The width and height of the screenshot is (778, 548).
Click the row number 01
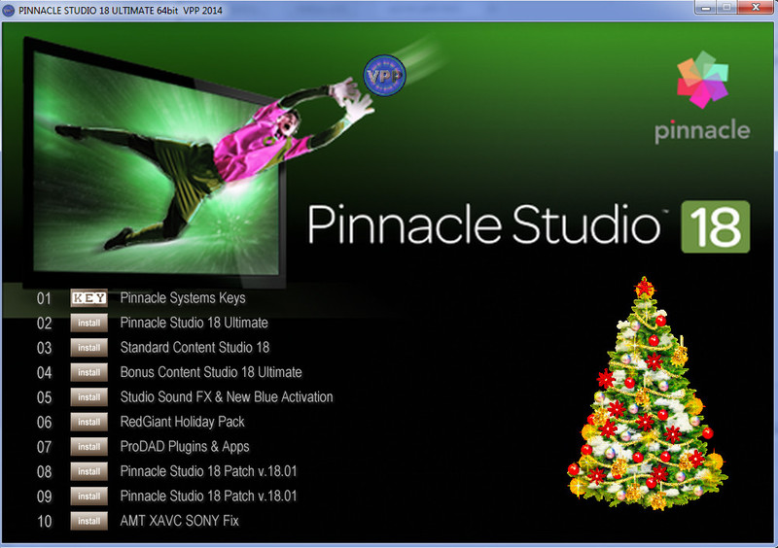tap(44, 298)
